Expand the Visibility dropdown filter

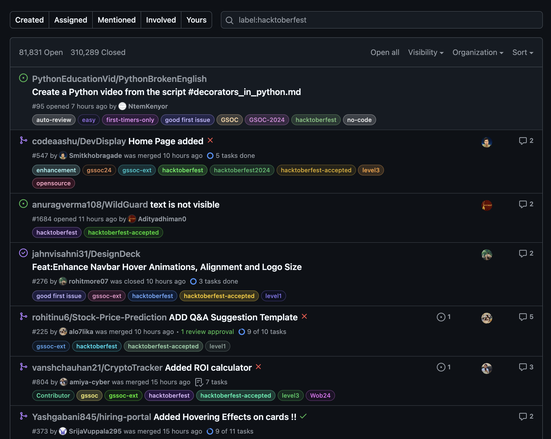pos(426,52)
